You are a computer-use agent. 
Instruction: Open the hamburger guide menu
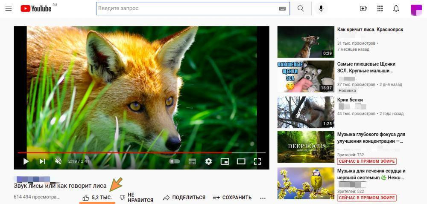coord(8,9)
